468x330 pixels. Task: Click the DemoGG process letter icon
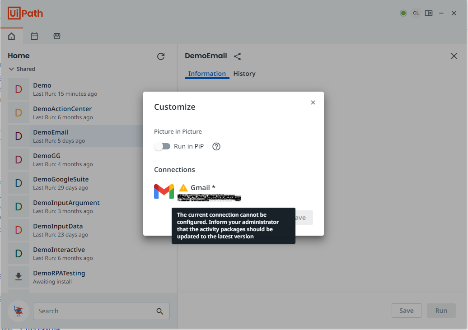click(19, 160)
